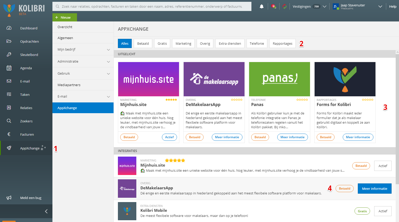This screenshot has height=222, width=399.
Task: Click the E-mail envelope icon in sidebar
Action: click(9, 81)
